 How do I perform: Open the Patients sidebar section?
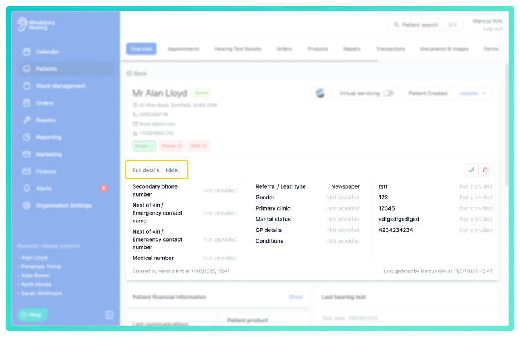pos(65,69)
